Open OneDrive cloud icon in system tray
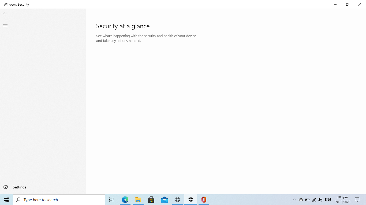This screenshot has width=366, height=205. [x=301, y=200]
